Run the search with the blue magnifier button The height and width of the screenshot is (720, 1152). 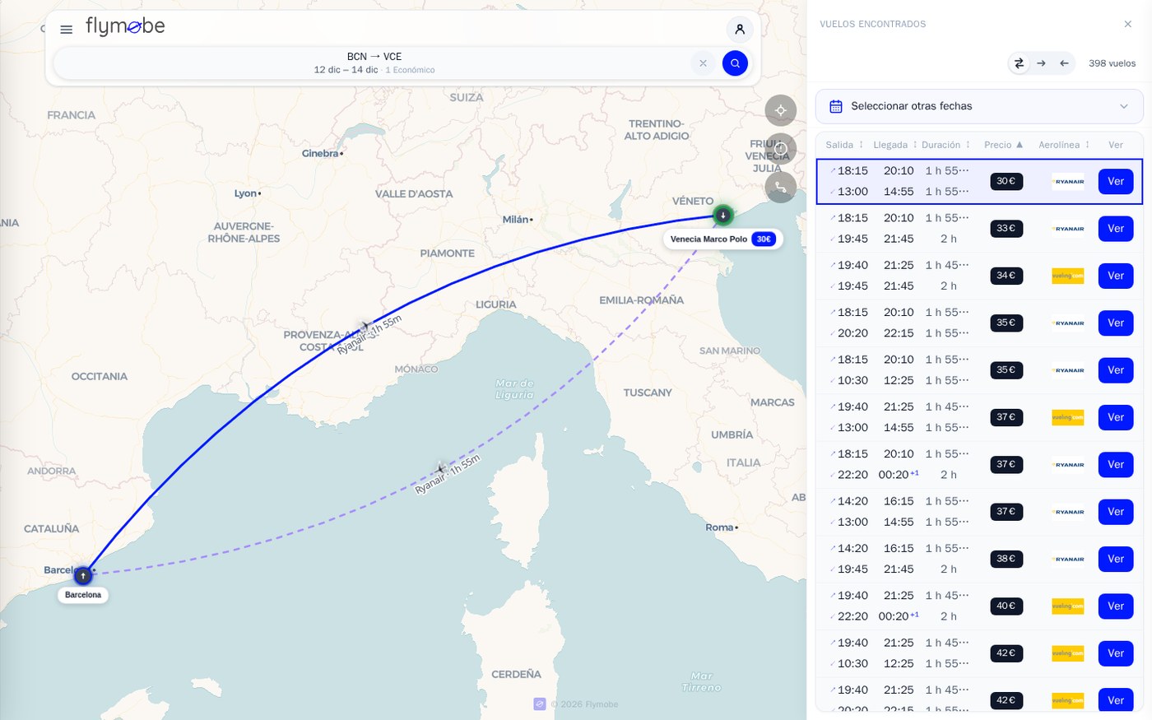pyautogui.click(x=735, y=63)
